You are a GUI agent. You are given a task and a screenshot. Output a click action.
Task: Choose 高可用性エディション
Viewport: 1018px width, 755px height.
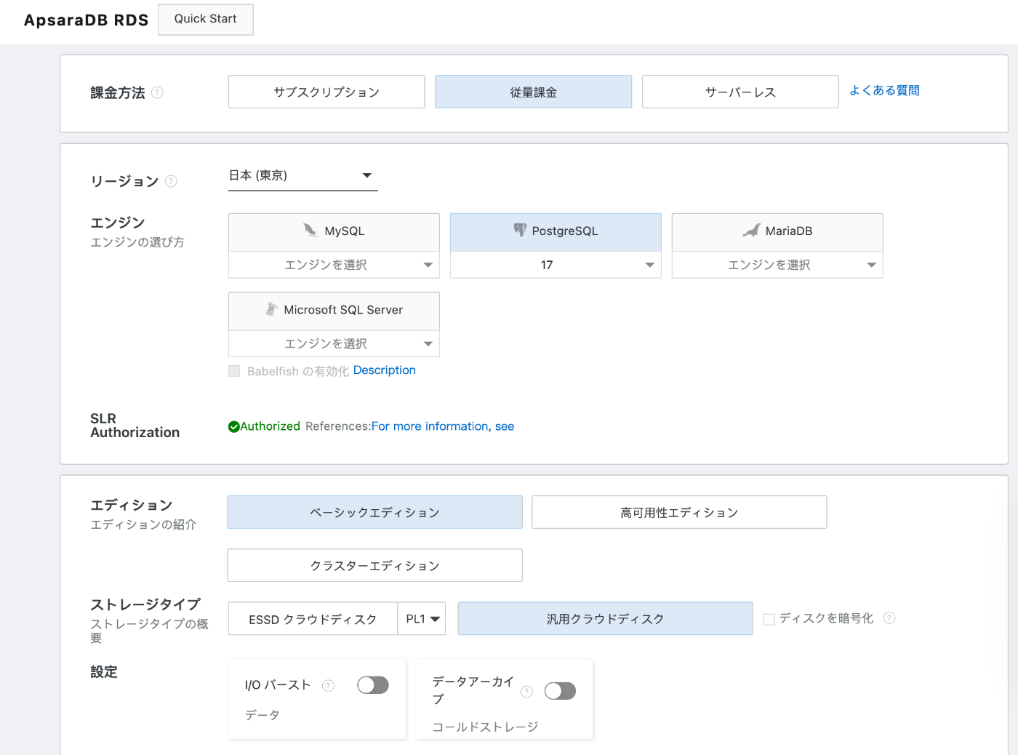[x=679, y=512]
